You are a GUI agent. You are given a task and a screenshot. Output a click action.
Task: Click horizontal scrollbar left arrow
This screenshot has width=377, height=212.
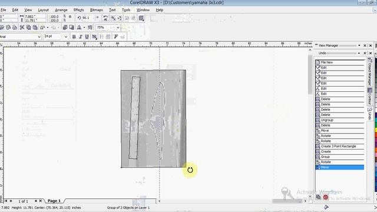coord(159,201)
